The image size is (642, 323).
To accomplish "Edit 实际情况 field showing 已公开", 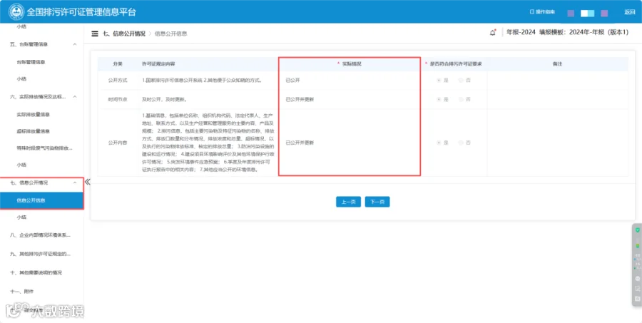I will coord(350,81).
